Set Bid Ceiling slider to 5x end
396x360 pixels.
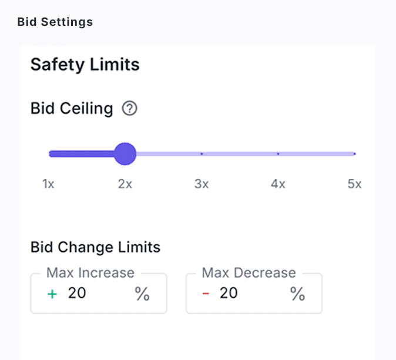coord(354,154)
